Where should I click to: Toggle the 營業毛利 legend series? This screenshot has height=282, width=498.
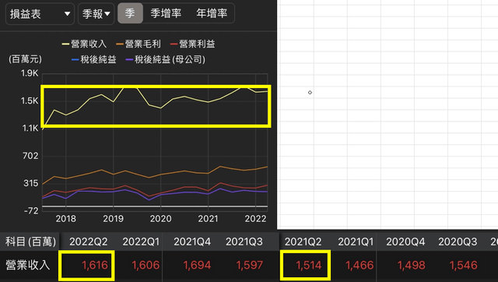tap(139, 44)
